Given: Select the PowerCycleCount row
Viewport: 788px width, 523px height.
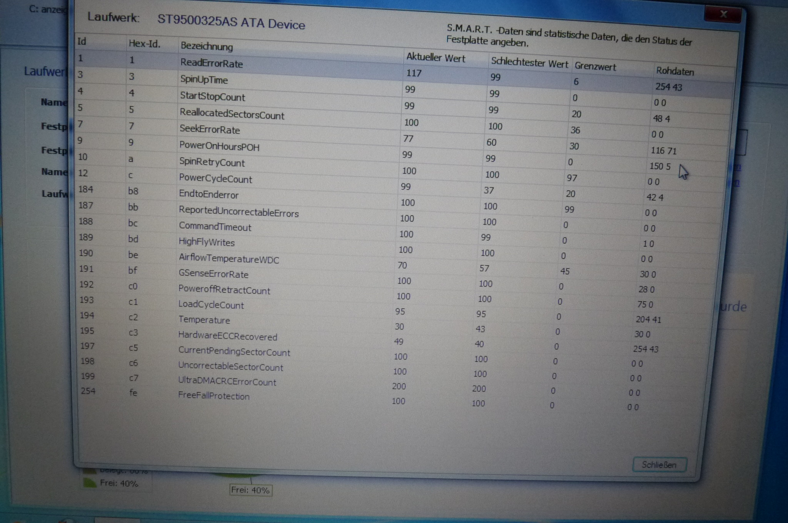Looking at the screenshot, I should point(399,186).
